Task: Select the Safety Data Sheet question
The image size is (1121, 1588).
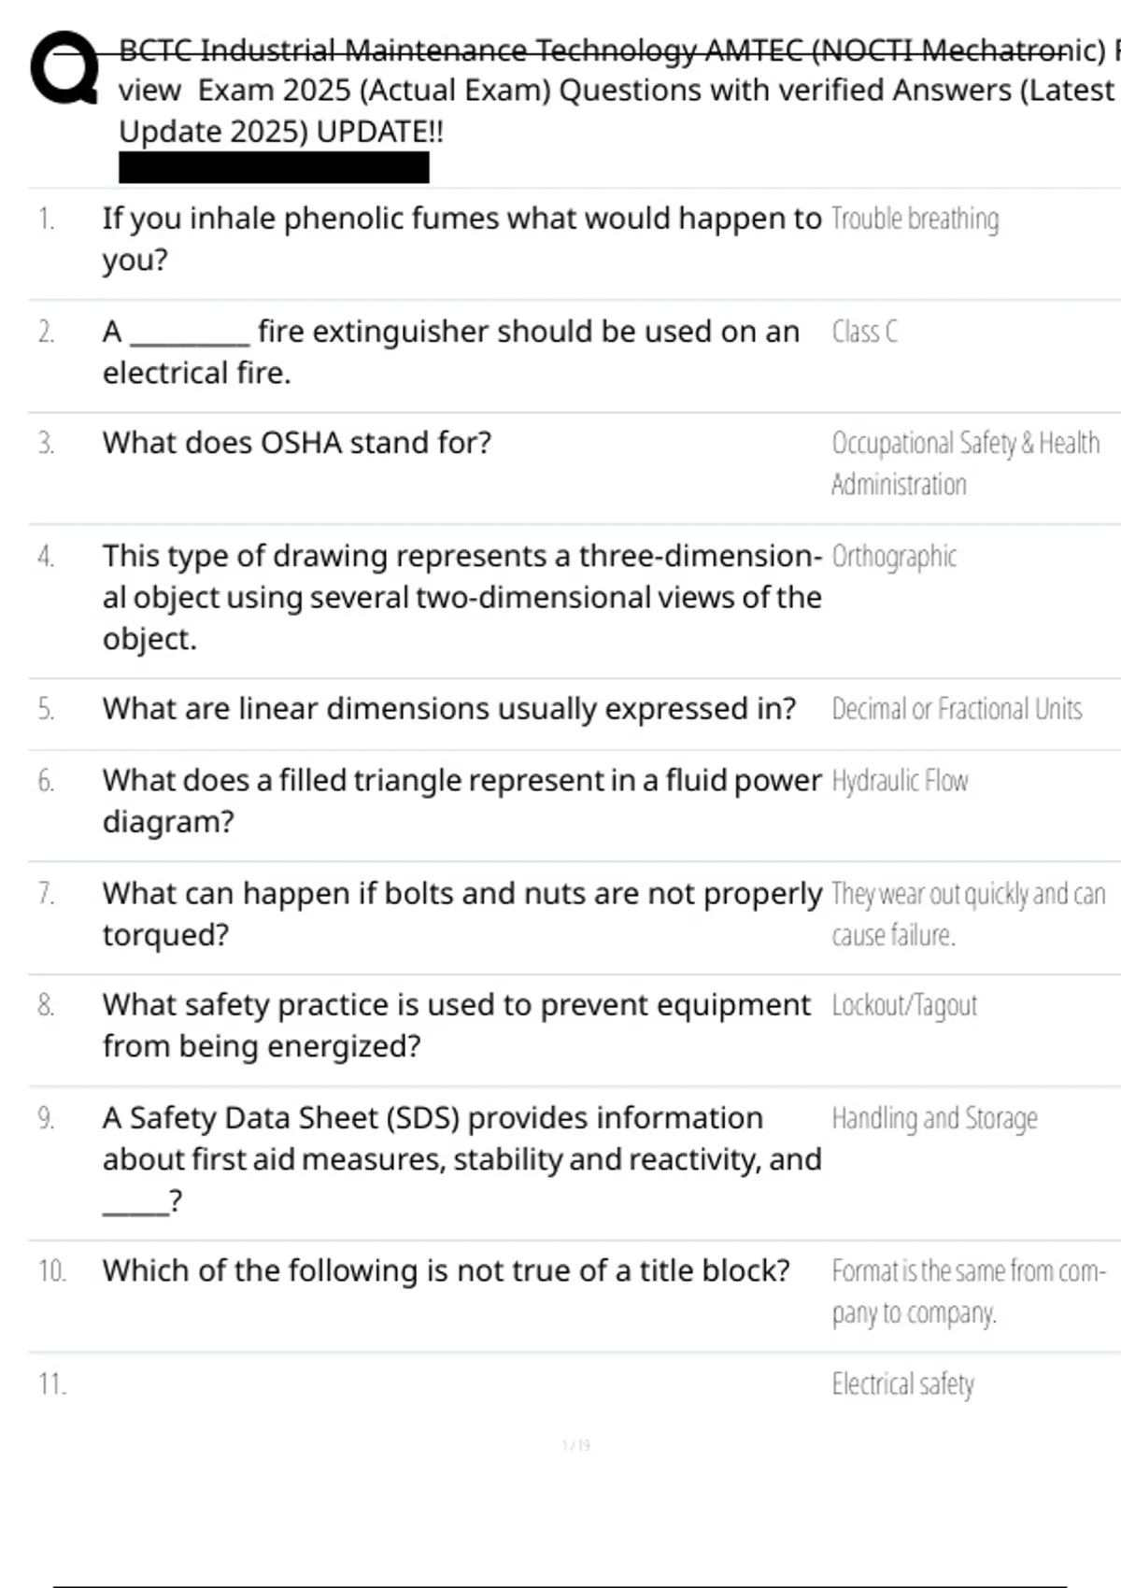Action: [461, 1159]
